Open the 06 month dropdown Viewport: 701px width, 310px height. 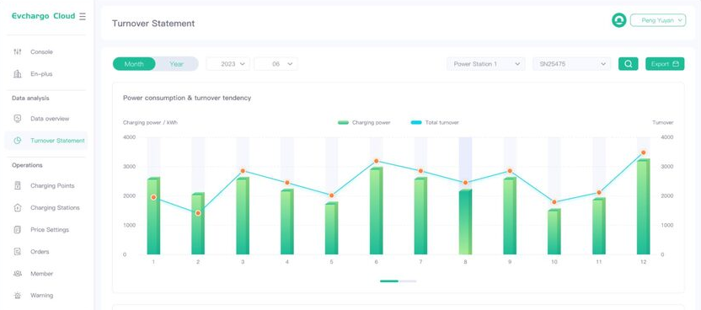[x=276, y=64]
